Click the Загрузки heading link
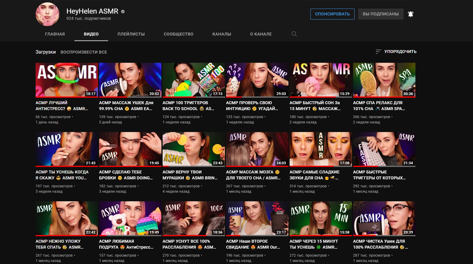The image size is (473, 264). (x=46, y=52)
